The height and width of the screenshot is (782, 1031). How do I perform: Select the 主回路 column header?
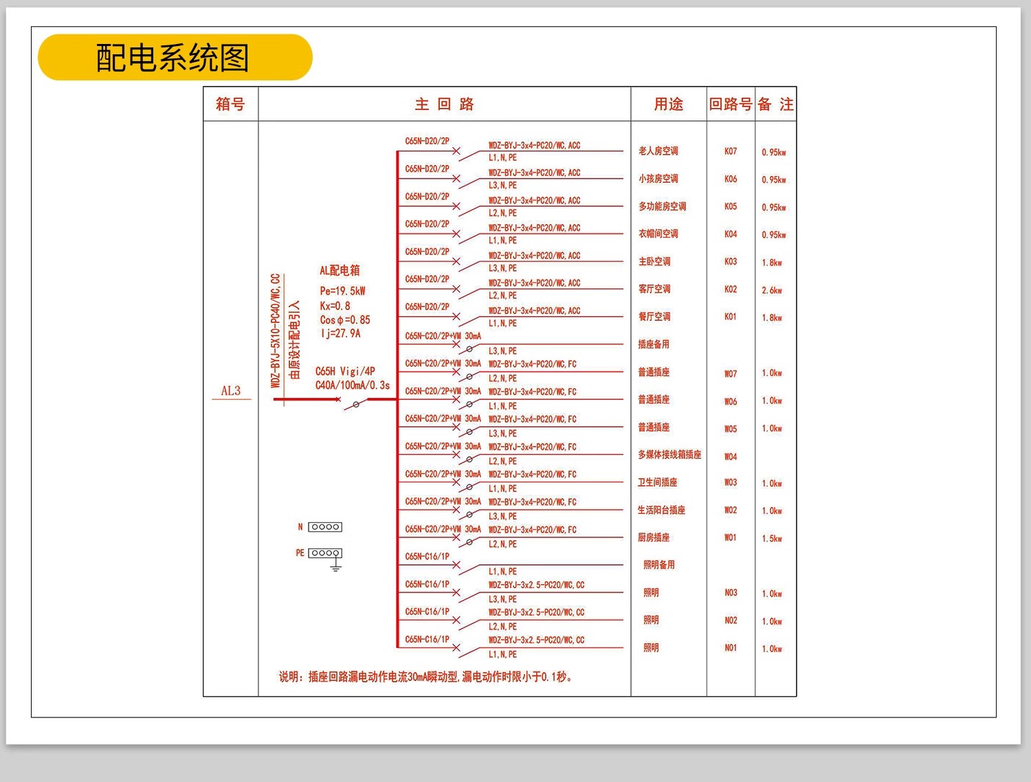(x=445, y=104)
